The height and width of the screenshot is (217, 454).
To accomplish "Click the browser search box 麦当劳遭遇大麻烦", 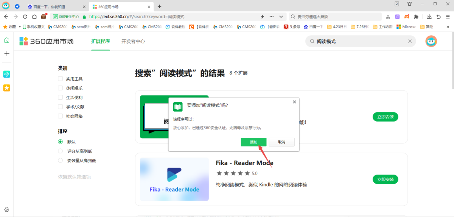I will [335, 17].
